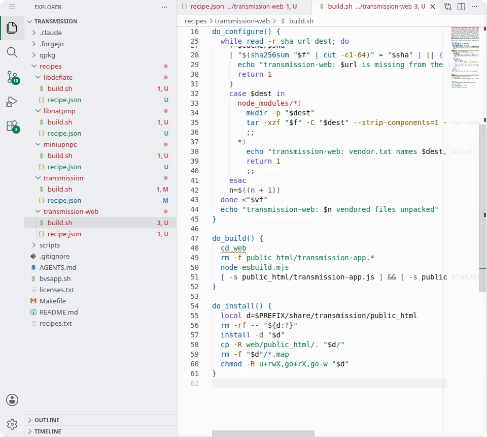Expand the TIMELINE panel
Image resolution: width=487 pixels, height=437 pixels.
pyautogui.click(x=100, y=431)
